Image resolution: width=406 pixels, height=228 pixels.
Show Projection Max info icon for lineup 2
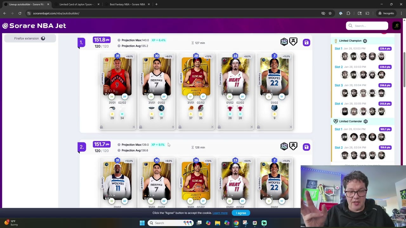point(119,145)
